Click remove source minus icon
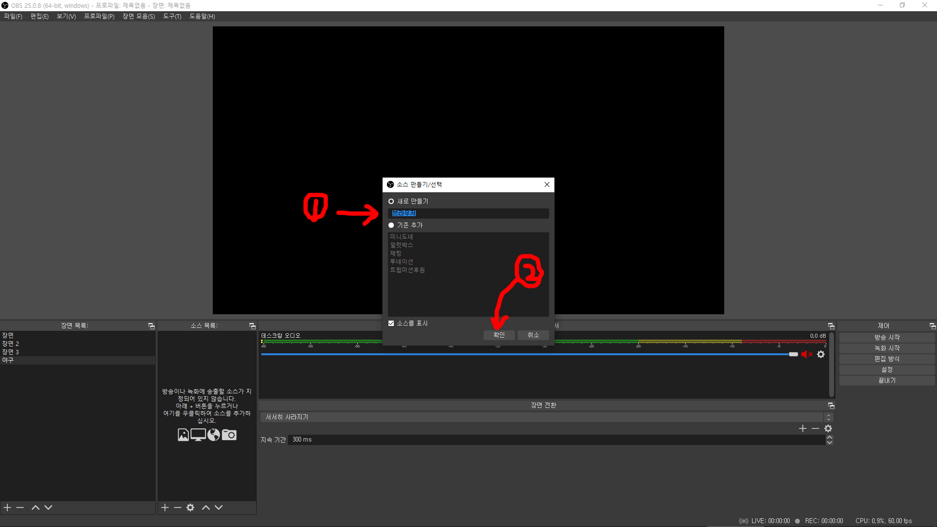Viewport: 937px width, 527px height. point(178,507)
